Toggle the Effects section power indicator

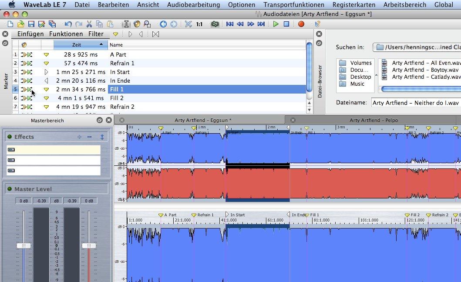click(10, 137)
